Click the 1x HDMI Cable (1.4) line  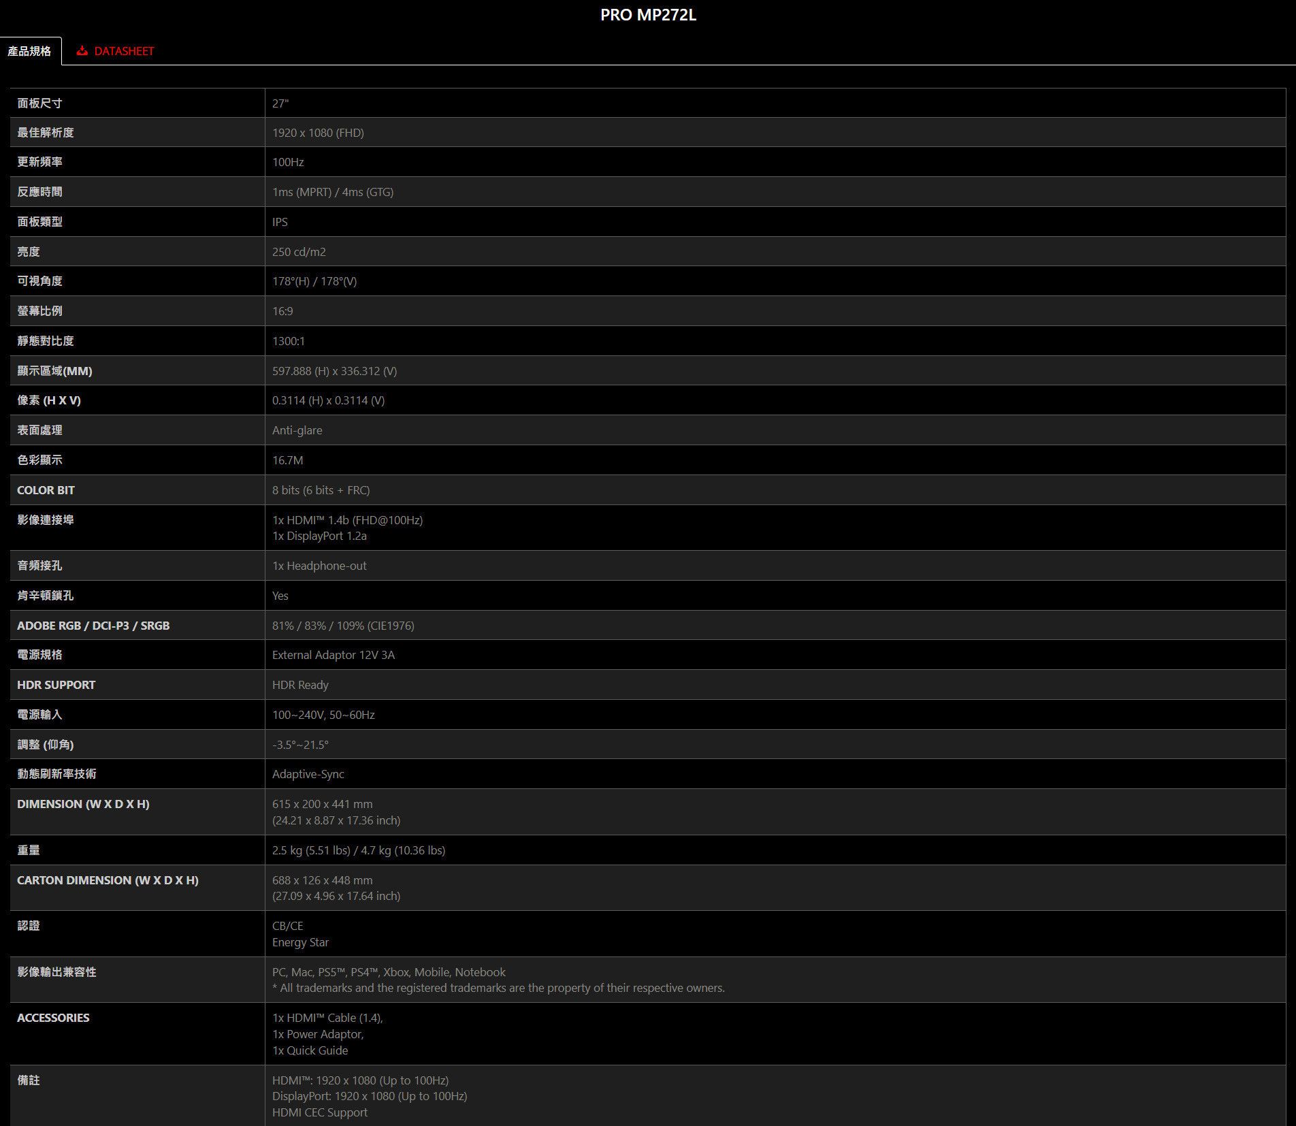[x=327, y=1018]
